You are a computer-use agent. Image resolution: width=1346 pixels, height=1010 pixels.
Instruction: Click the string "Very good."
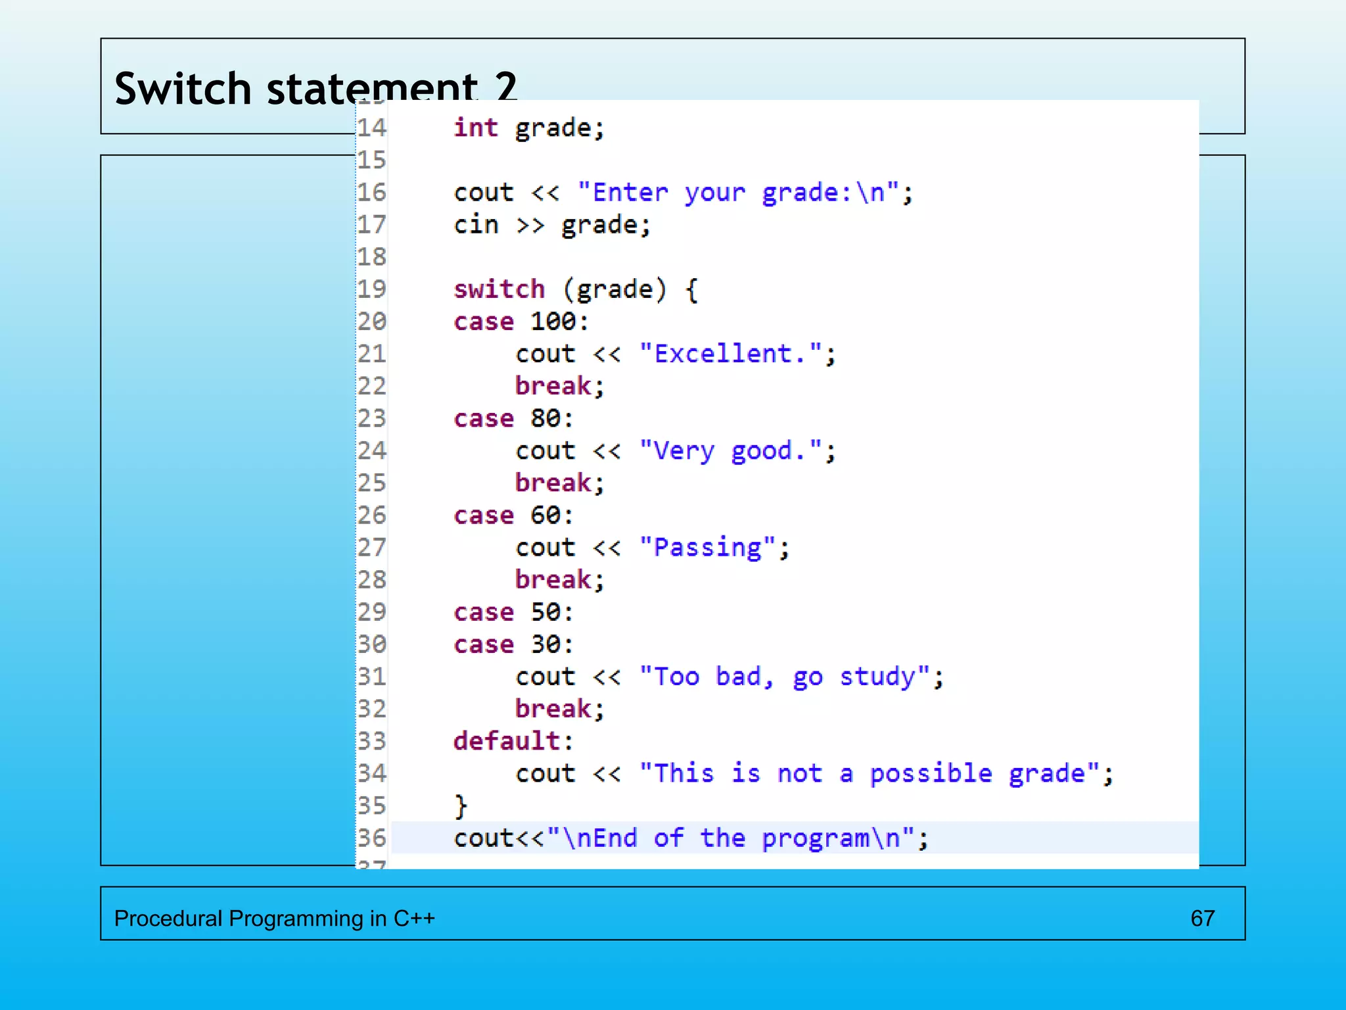[x=731, y=451]
